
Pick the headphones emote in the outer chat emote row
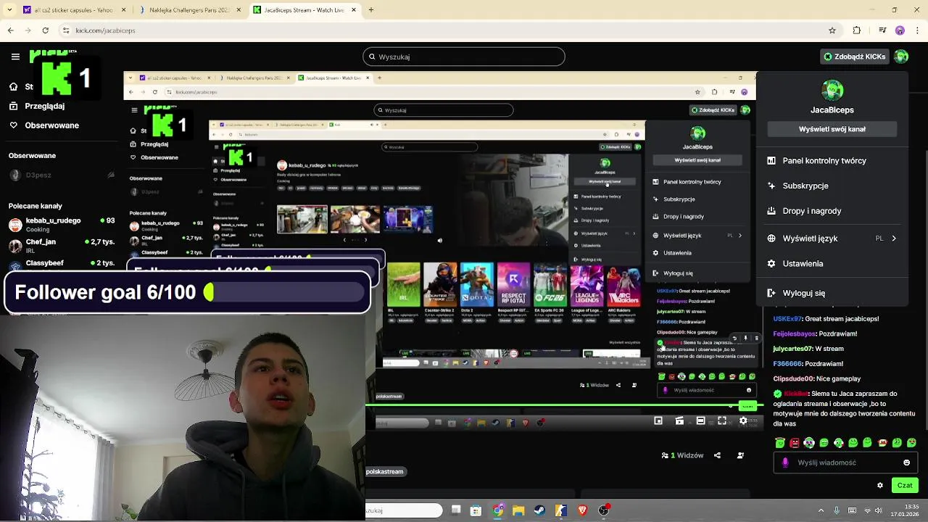[809, 442]
